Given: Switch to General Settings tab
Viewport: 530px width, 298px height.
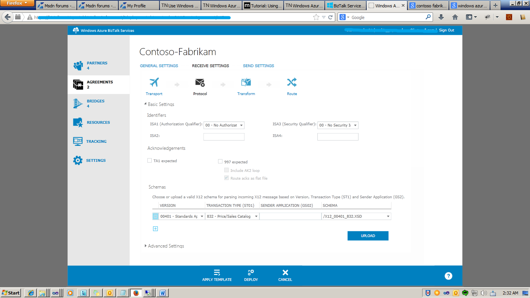Looking at the screenshot, I should click(159, 66).
